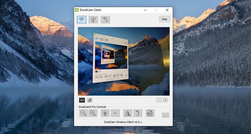Close the DroidCam Client window

click(x=167, y=10)
